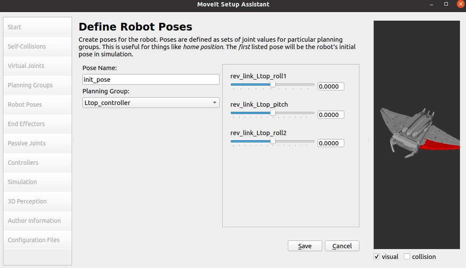Open the Configuration Files step
Image resolution: width=466 pixels, height=268 pixels.
38,240
